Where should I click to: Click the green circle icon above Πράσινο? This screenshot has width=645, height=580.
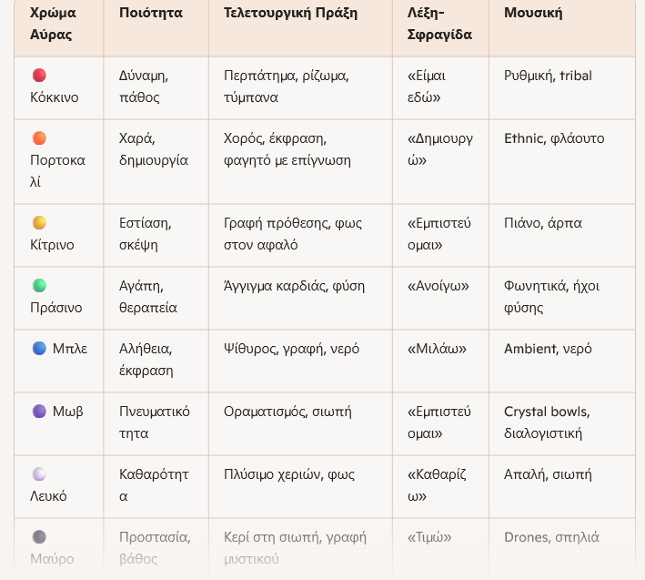point(39,286)
